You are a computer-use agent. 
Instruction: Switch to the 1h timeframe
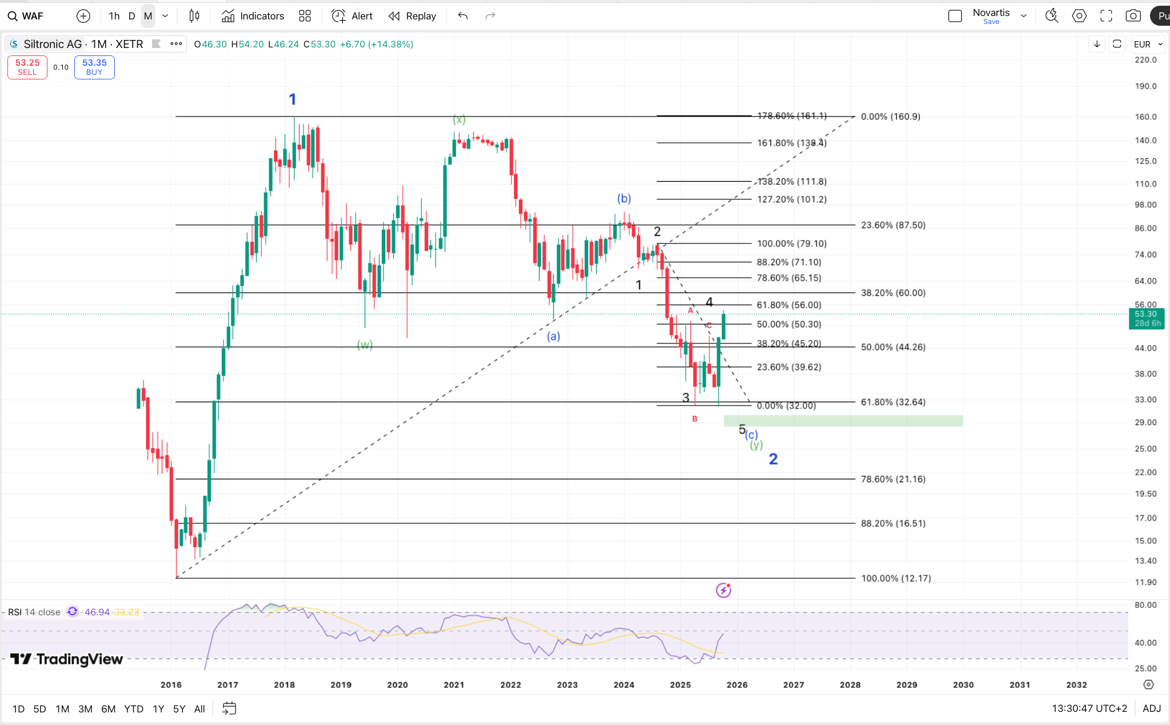click(114, 16)
